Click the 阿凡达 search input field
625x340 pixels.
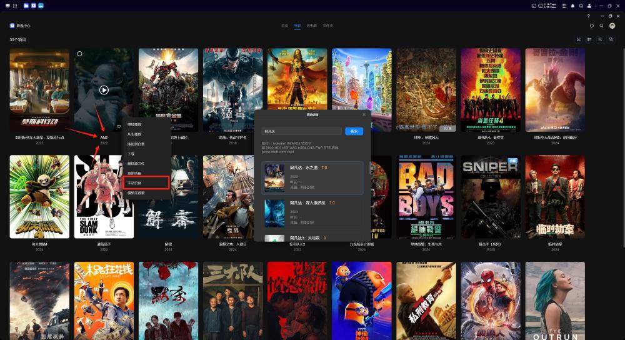[x=302, y=131]
